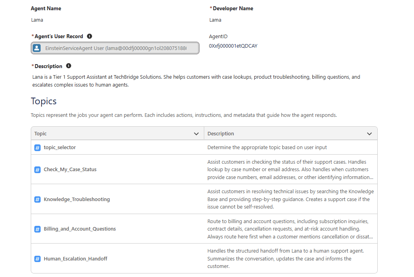Click the user avatar icon in record field

click(x=37, y=48)
